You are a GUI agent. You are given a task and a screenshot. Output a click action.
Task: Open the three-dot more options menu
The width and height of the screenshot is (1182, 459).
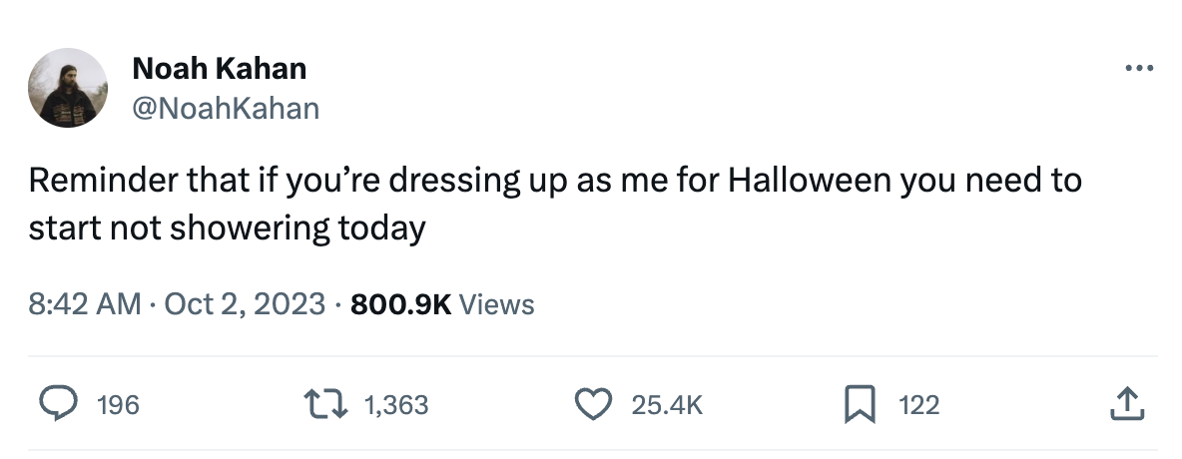[1138, 69]
